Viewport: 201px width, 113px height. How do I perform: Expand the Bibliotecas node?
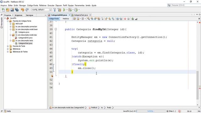click(8, 49)
